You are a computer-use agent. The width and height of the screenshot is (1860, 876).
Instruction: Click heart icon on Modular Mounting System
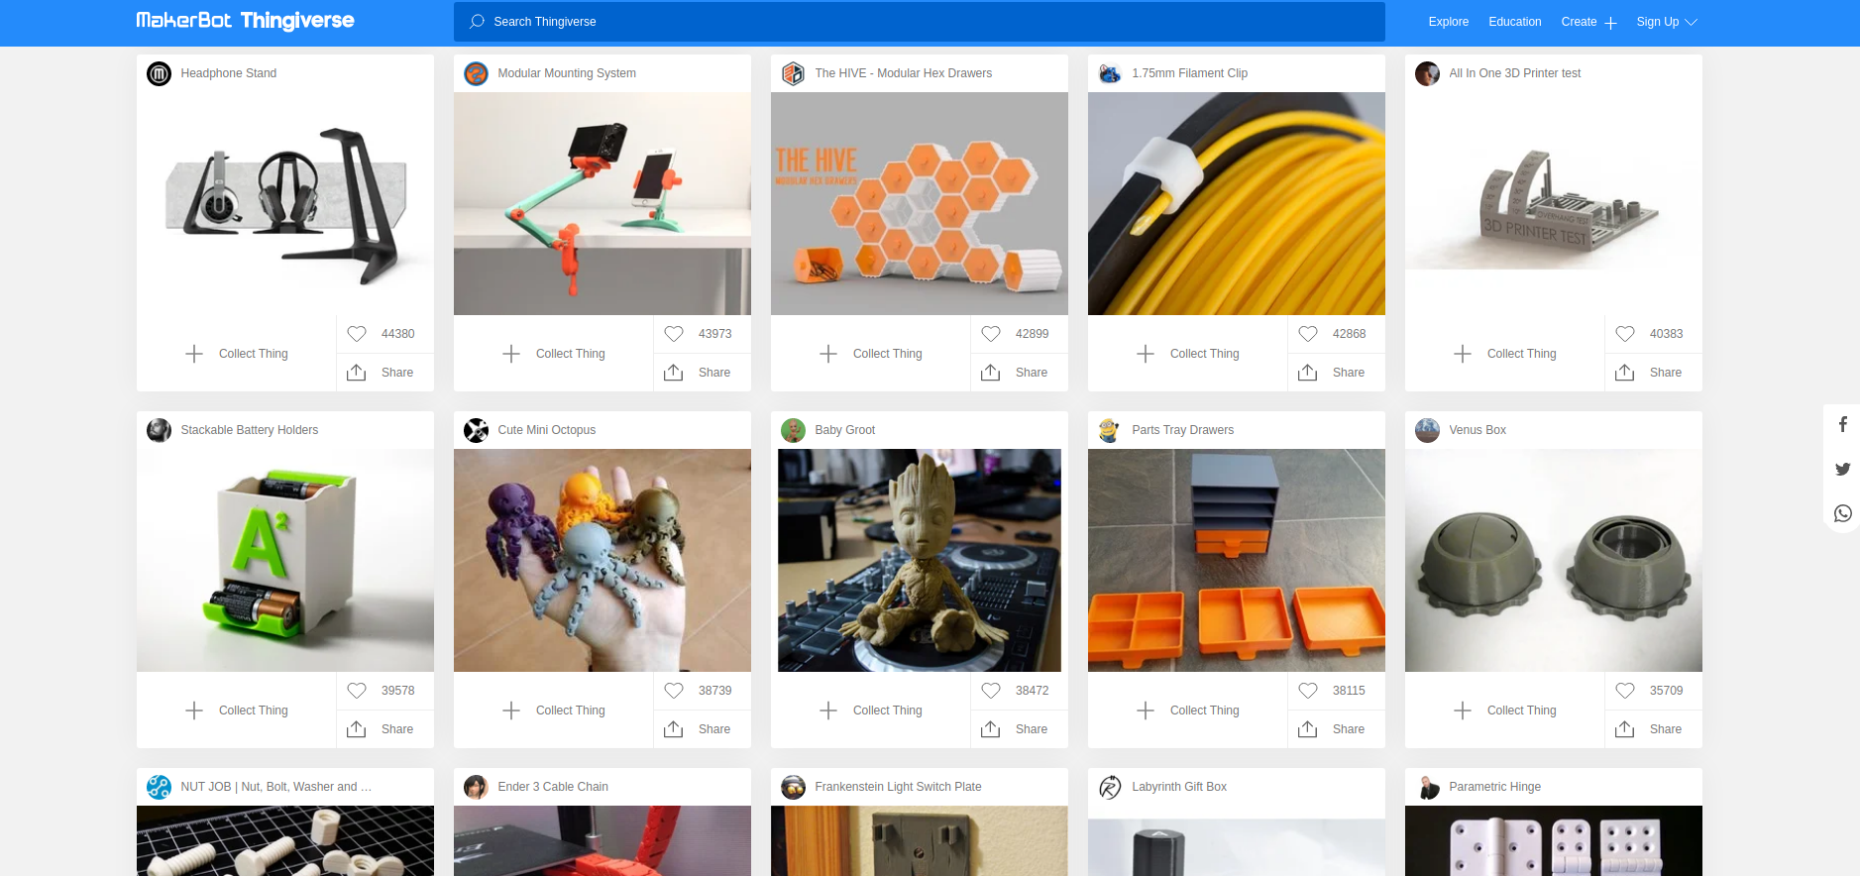point(674,334)
